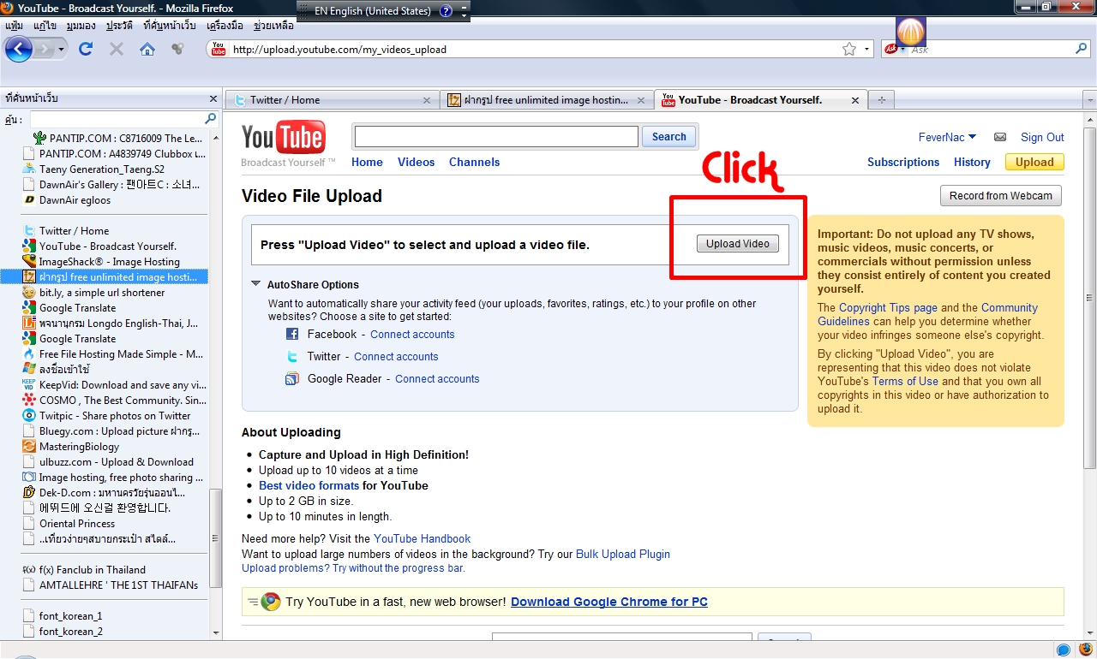Open the FeverNac account dropdown

[947, 137]
